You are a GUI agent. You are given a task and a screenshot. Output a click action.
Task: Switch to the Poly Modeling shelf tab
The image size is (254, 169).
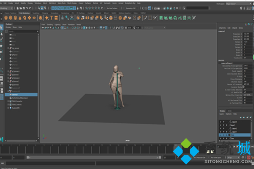(x=23, y=13)
